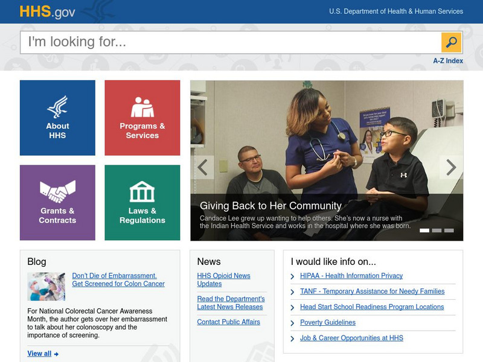Open the About HHS eagle tile

click(x=57, y=118)
